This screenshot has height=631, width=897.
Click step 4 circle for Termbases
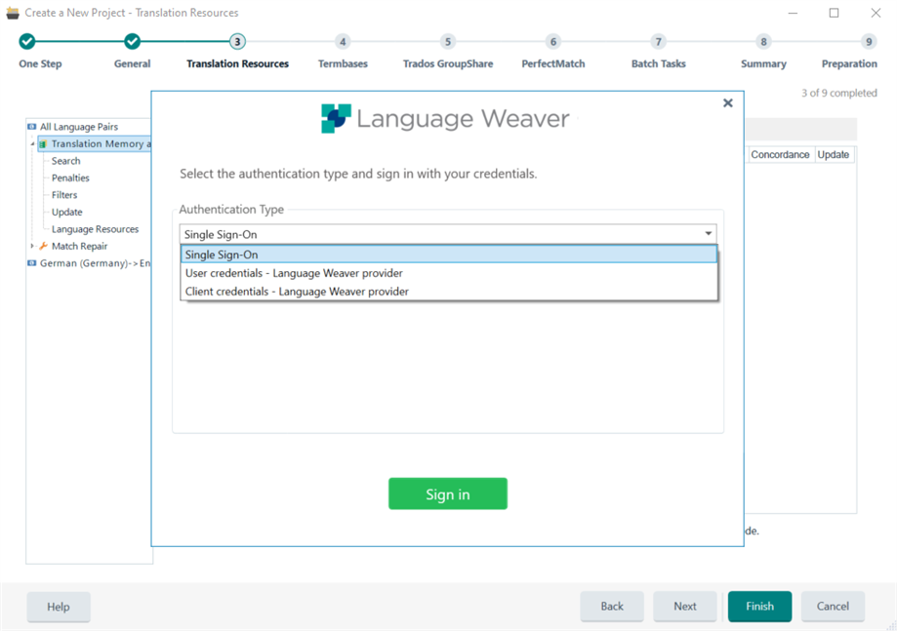(343, 41)
